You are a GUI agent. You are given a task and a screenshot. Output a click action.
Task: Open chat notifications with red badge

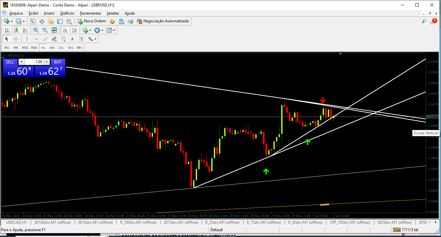click(433, 21)
